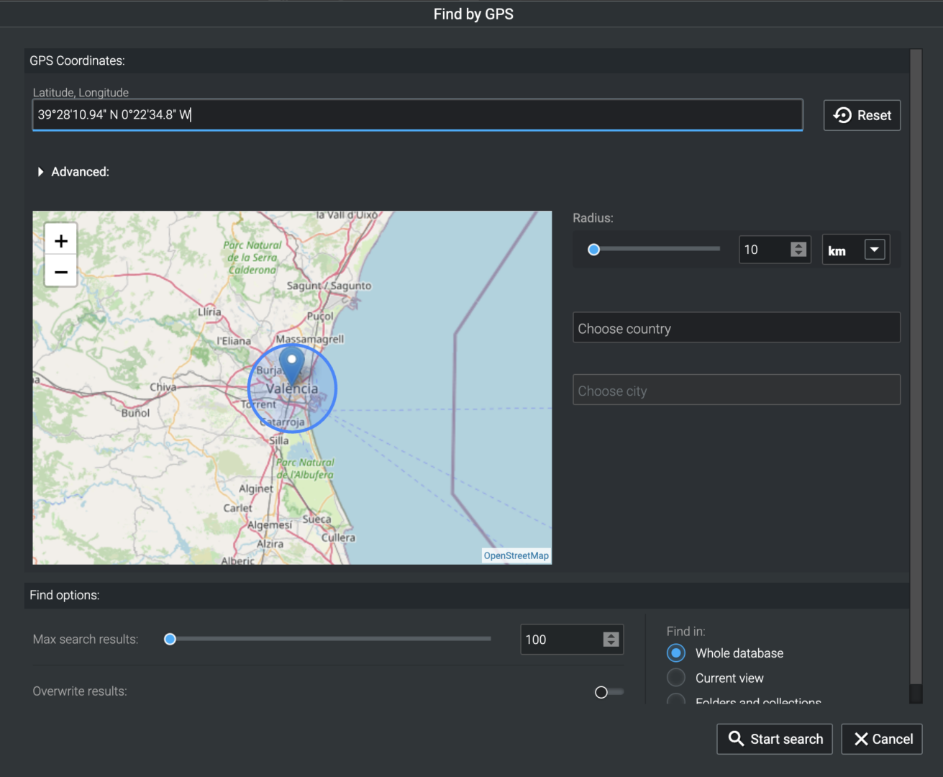
Task: Increase max results using the spinbox arrows
Action: coord(610,635)
